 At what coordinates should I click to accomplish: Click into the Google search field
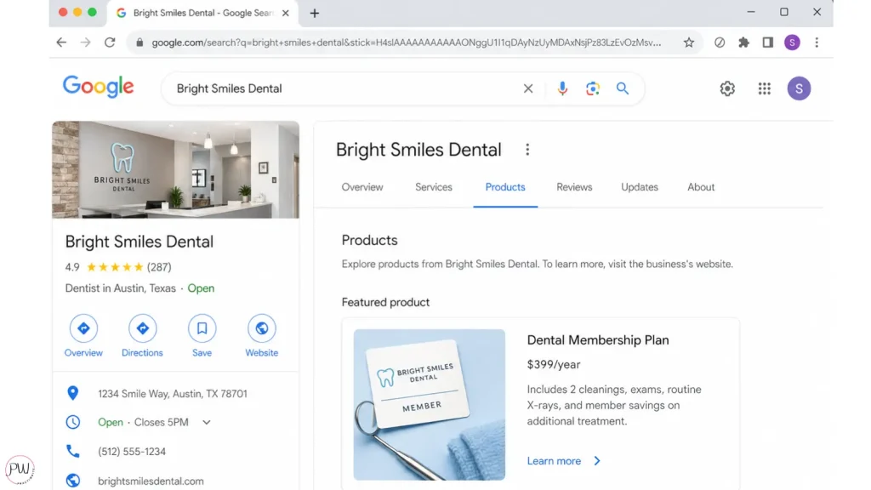click(x=340, y=88)
